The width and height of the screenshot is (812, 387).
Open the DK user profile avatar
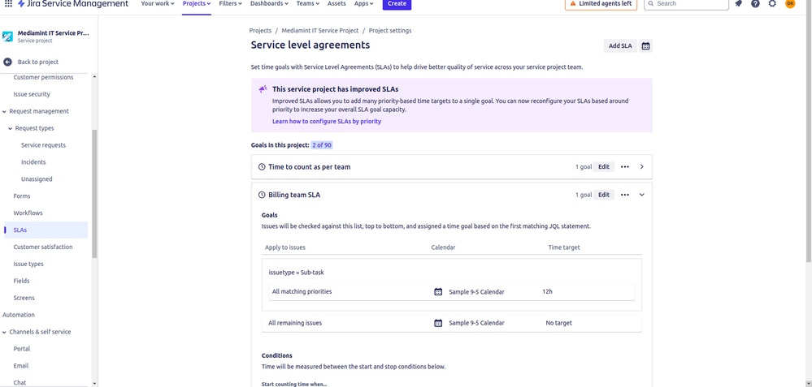click(790, 3)
